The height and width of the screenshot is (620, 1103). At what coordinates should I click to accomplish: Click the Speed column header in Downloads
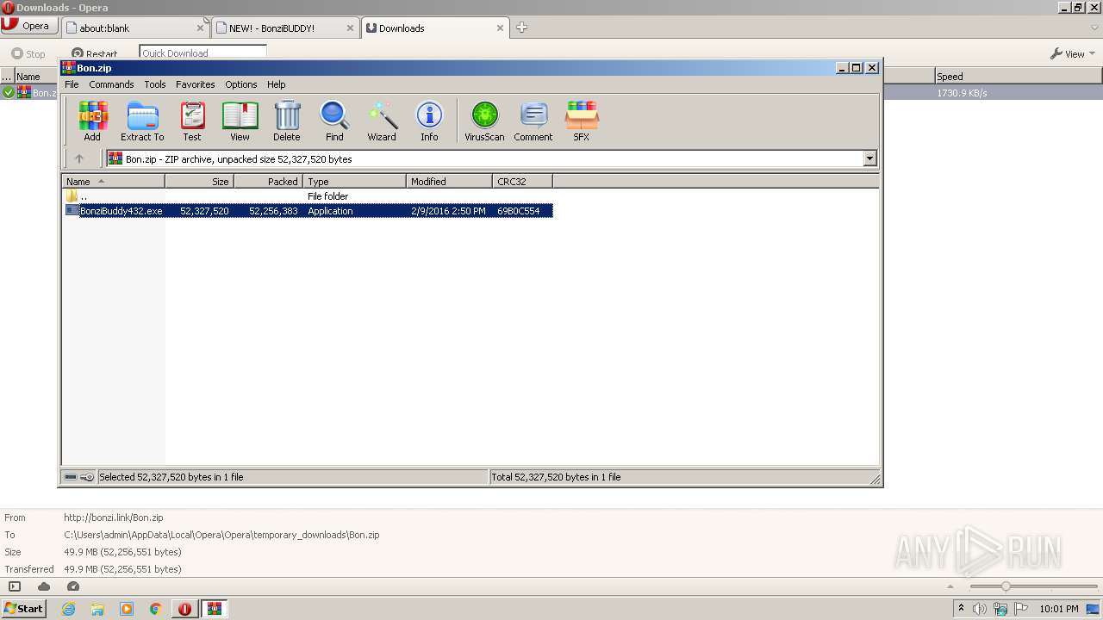pos(1018,77)
